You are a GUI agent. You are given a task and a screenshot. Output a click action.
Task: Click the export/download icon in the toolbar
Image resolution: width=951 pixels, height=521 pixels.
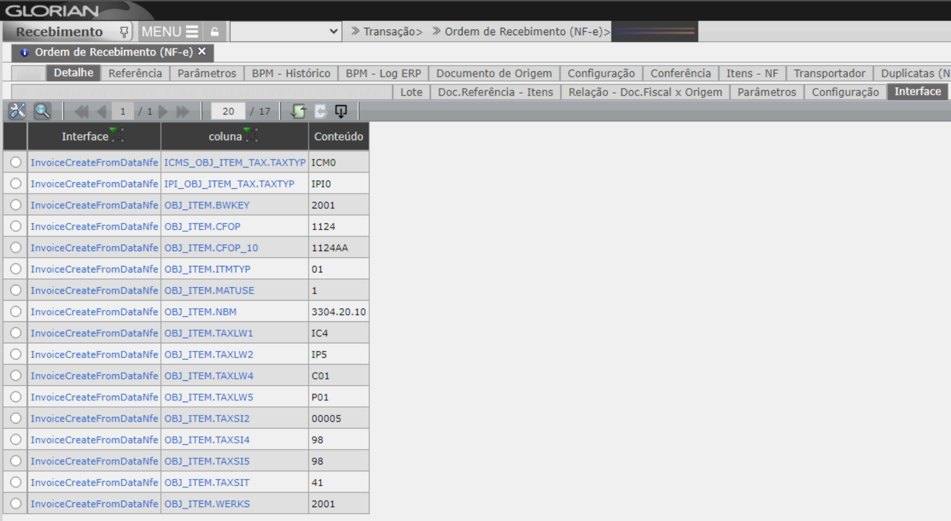pyautogui.click(x=342, y=111)
